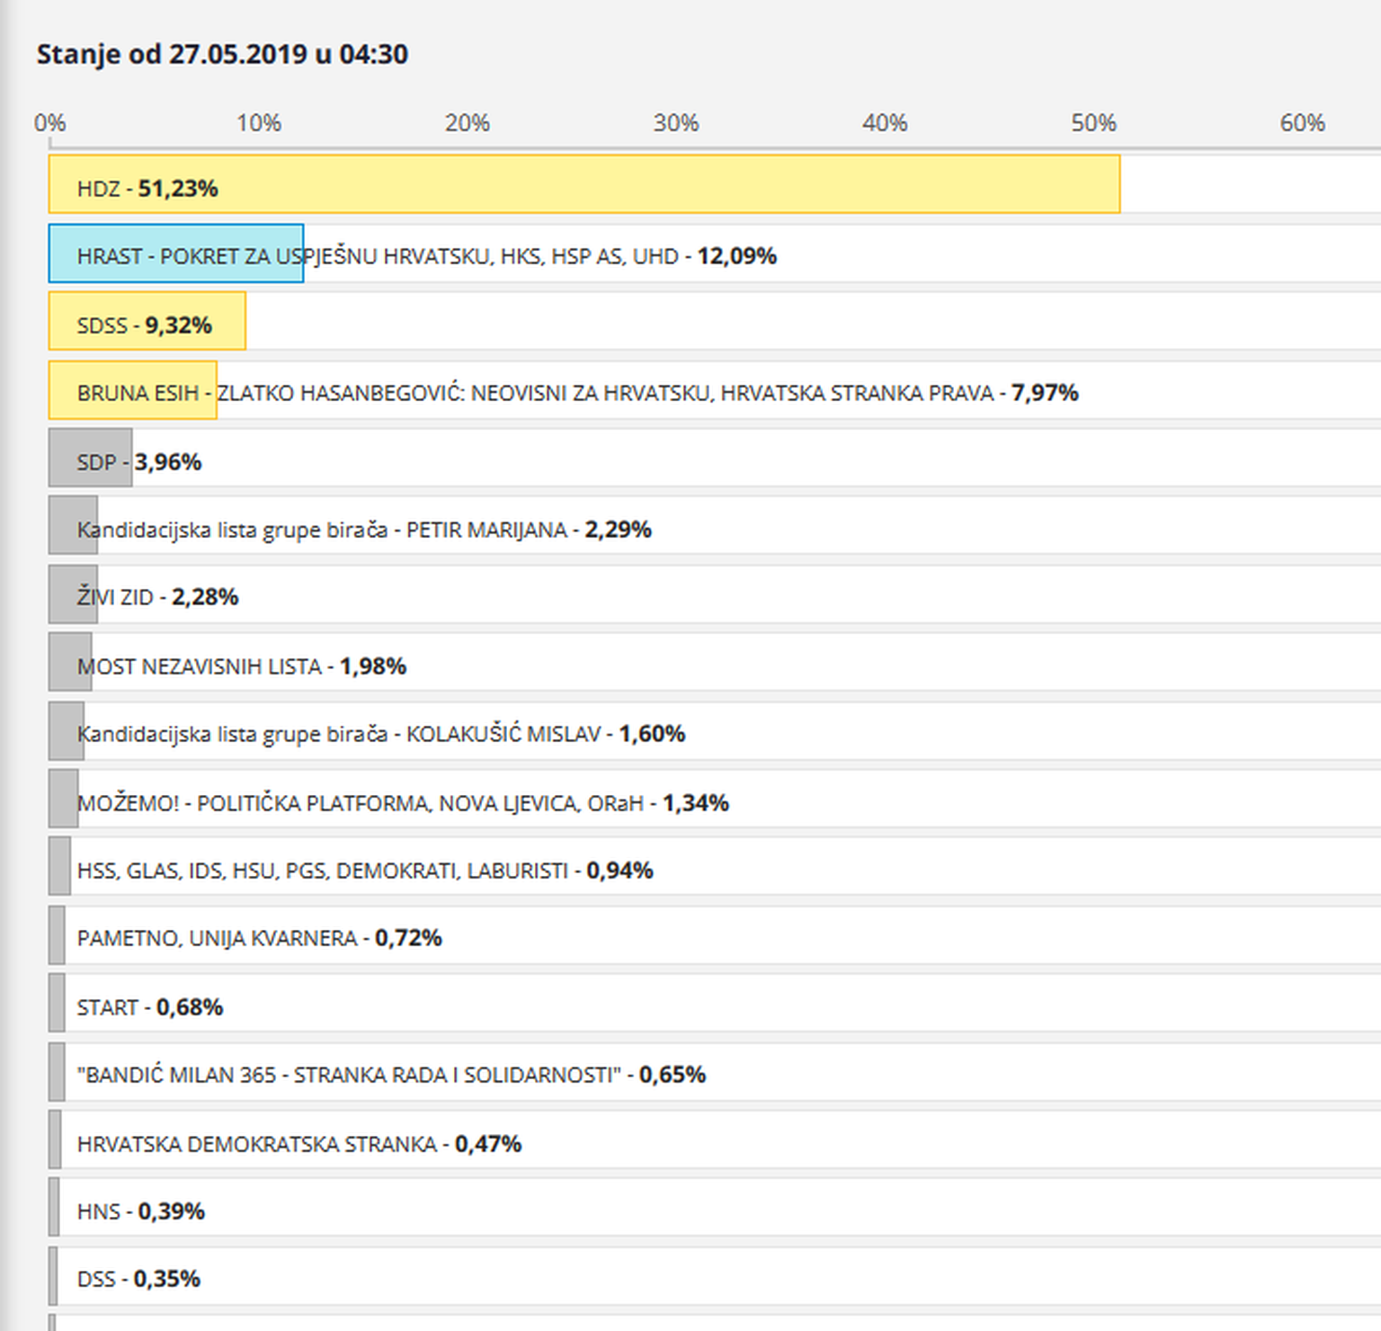
Task: Click the 'Stanje od 27.05.2019' heading
Action: pyautogui.click(x=222, y=54)
